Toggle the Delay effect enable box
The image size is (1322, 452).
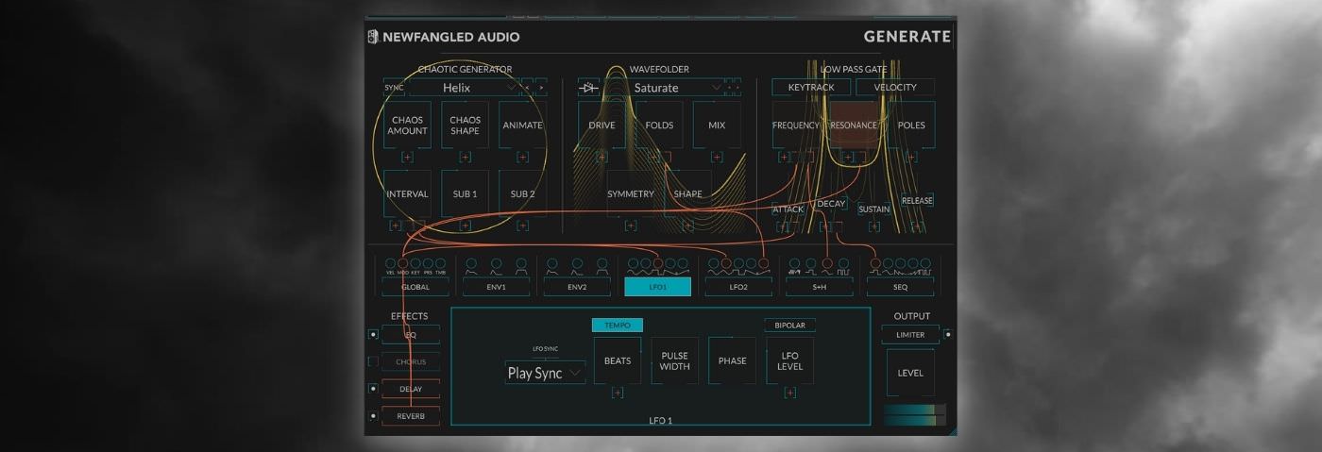pos(373,388)
